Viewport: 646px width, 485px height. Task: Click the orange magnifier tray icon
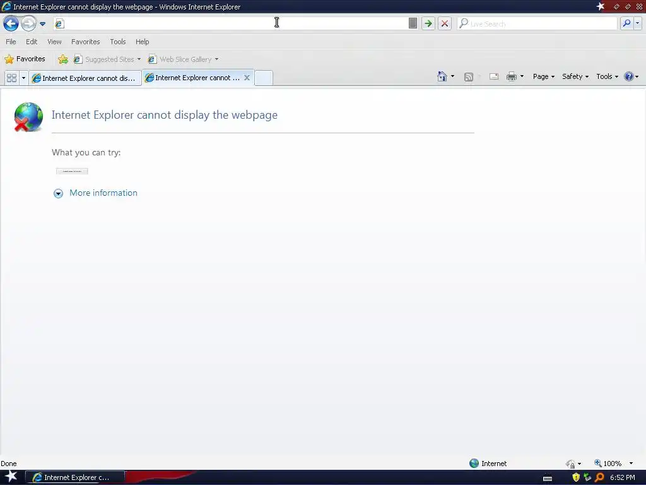[599, 477]
